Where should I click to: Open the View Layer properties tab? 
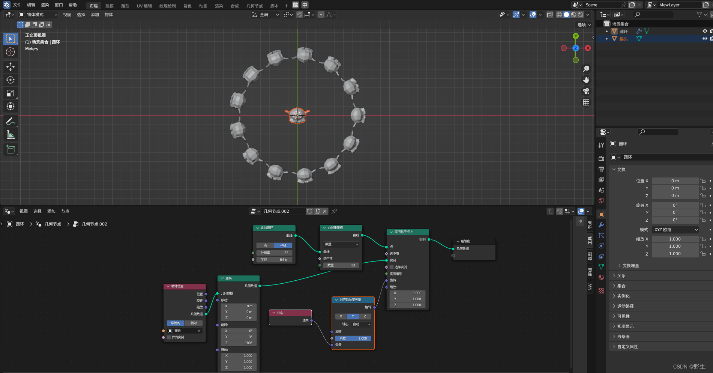[x=601, y=179]
